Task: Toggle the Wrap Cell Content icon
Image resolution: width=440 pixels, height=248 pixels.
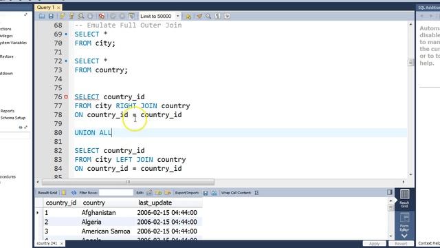Action: click(256, 193)
